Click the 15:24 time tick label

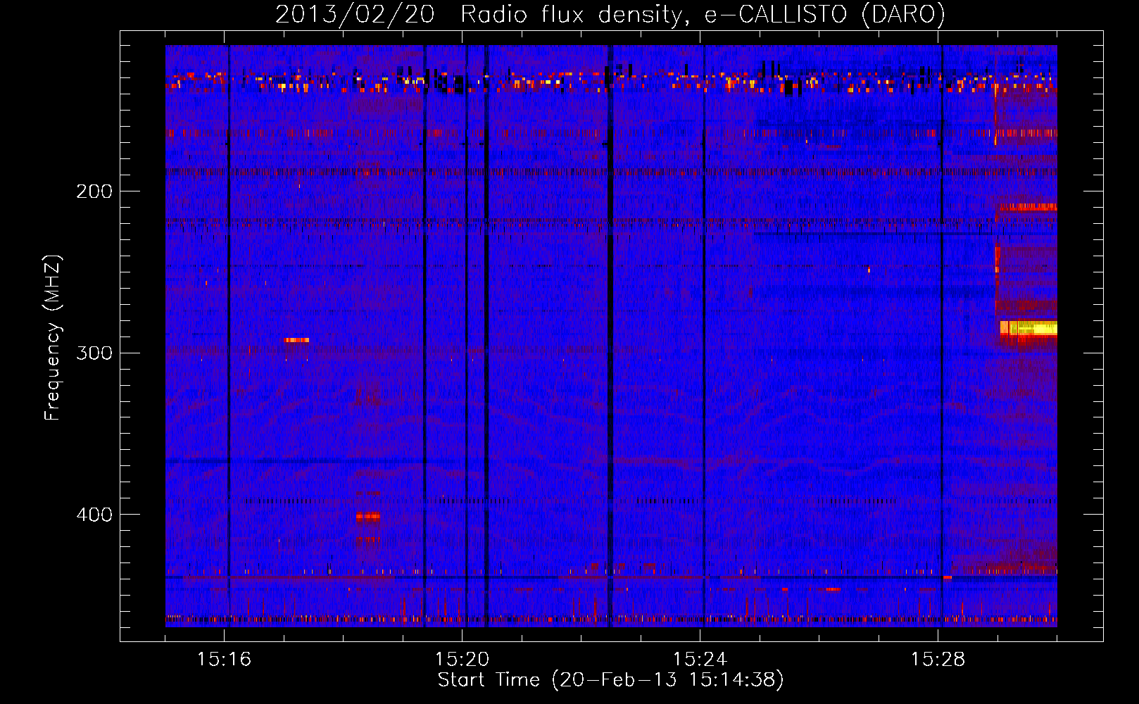point(700,660)
